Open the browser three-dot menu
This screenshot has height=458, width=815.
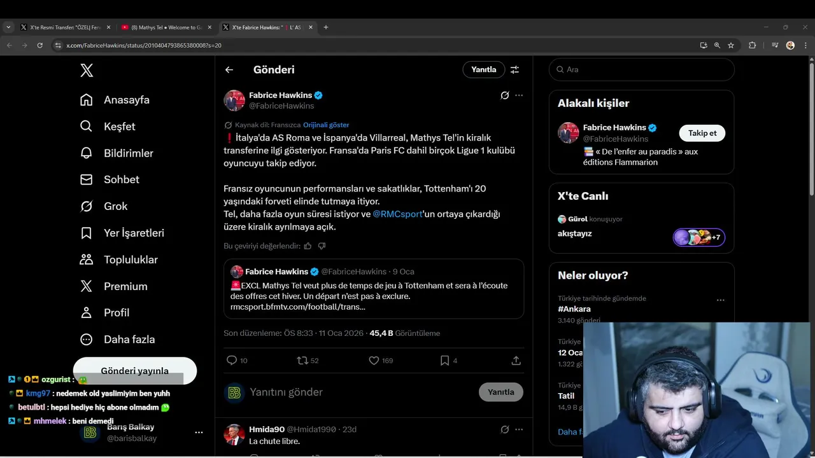coord(805,45)
